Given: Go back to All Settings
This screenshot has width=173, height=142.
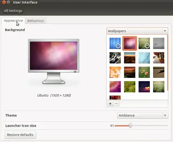Looking at the screenshot, I should pyautogui.click(x=13, y=11).
